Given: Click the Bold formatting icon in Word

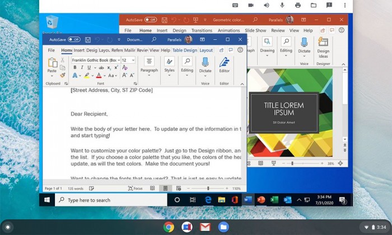Looking at the screenshot, I should click(x=74, y=68).
